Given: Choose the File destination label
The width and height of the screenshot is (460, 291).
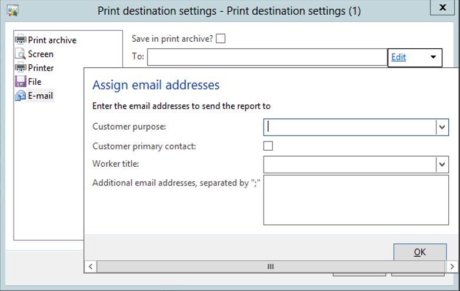Looking at the screenshot, I should [35, 81].
